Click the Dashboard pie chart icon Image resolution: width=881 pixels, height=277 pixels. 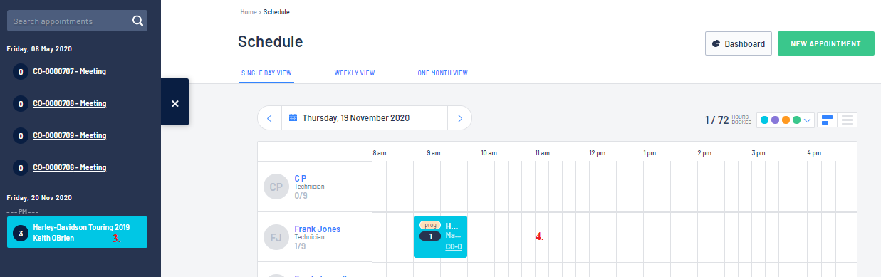tap(716, 43)
